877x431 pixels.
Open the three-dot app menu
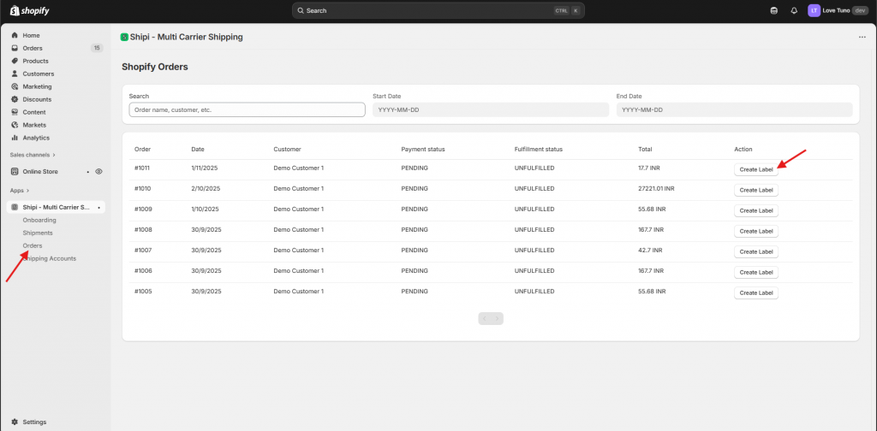(x=862, y=38)
